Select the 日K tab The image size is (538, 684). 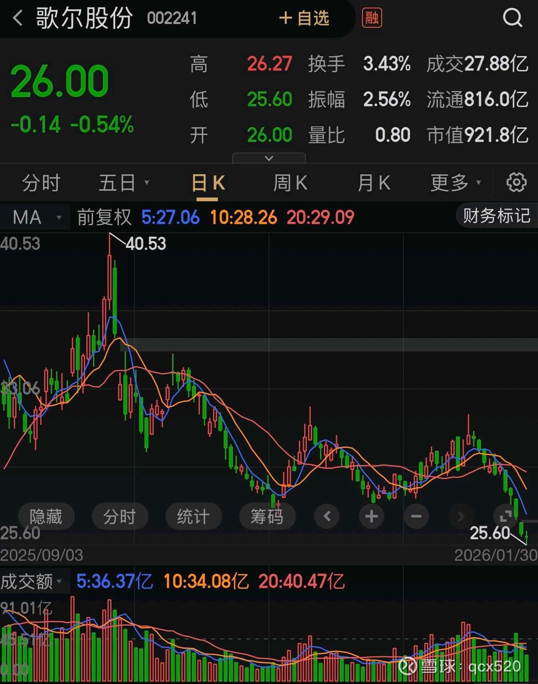click(208, 183)
